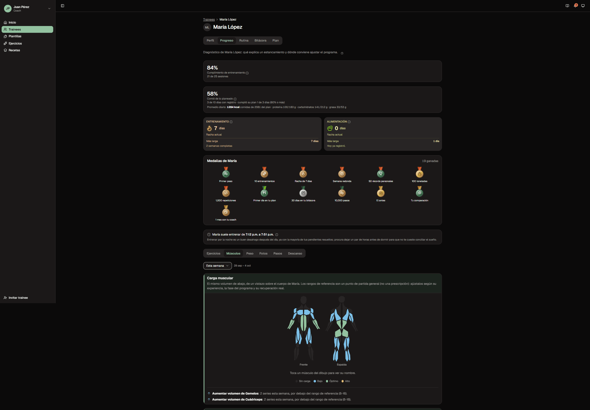Click the Óptimo green legend swatch
This screenshot has width=590, height=410.
pos(327,381)
